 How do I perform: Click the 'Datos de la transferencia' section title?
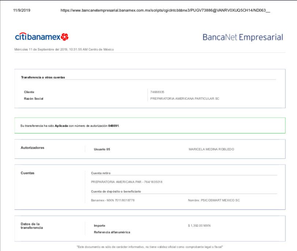pyautogui.click(x=31, y=226)
